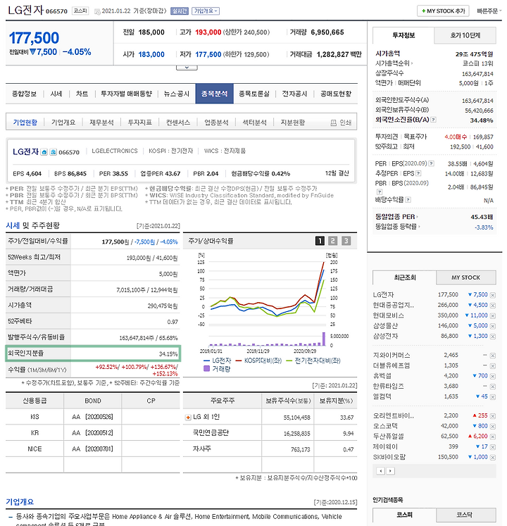
Task: Expand LG 외 1인 shareholder plus icon
Action: [x=188, y=418]
